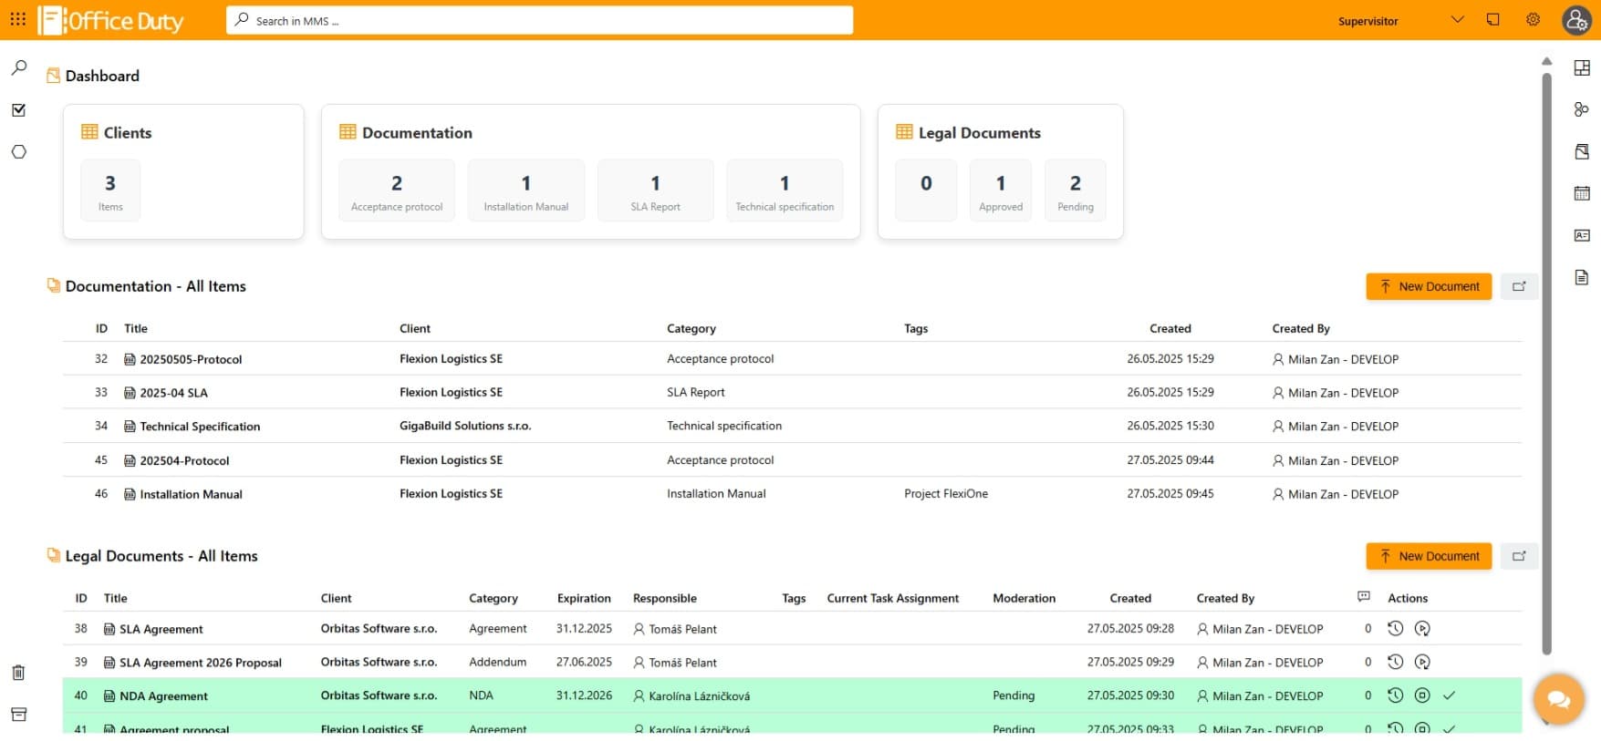The width and height of the screenshot is (1601, 741).
Task: Open document 2025-04 SLA
Action: point(173,393)
